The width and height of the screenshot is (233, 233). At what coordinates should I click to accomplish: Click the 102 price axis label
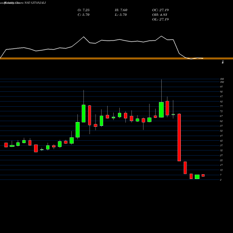(222, 82)
